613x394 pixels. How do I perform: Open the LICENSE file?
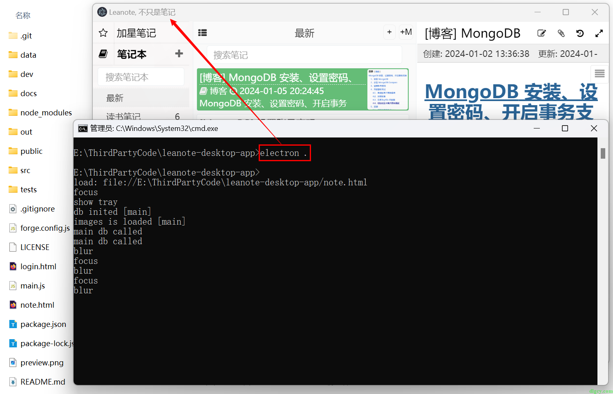[x=29, y=247]
